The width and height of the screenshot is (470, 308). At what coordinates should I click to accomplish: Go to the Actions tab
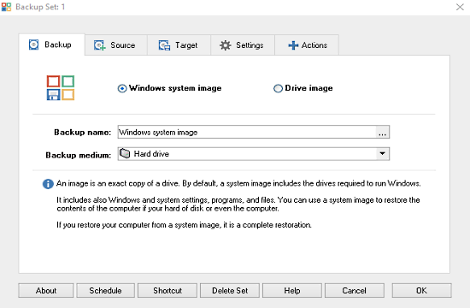tap(307, 45)
